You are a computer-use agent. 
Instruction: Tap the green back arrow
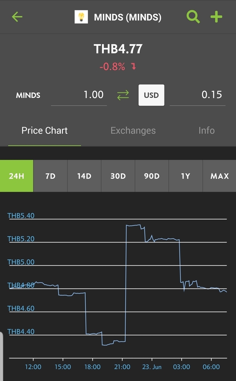coord(17,17)
